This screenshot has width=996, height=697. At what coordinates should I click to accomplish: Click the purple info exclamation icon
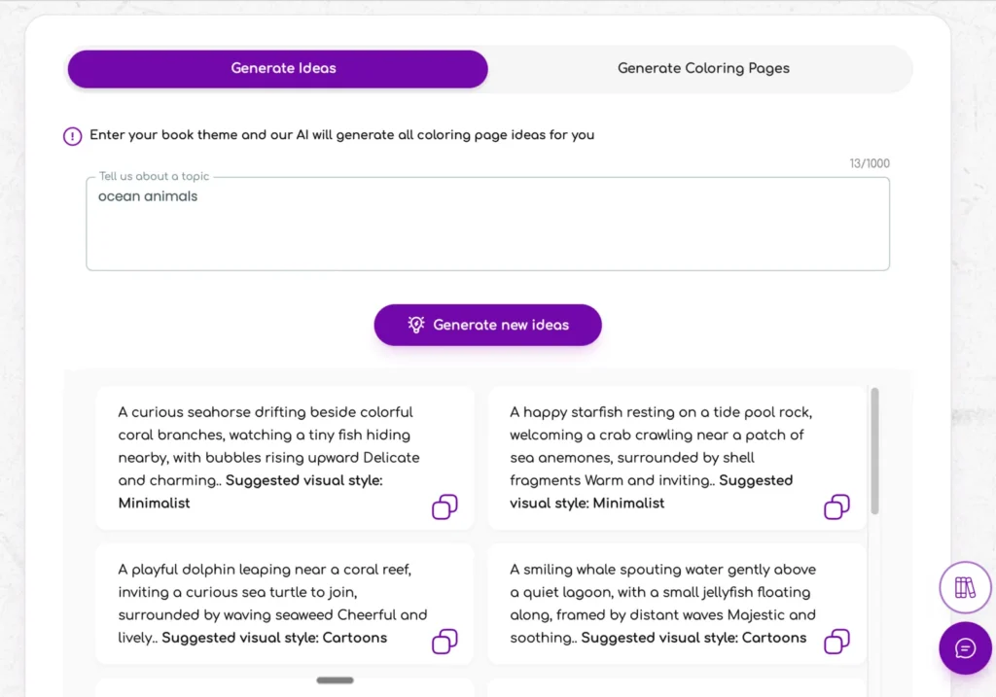coord(73,136)
